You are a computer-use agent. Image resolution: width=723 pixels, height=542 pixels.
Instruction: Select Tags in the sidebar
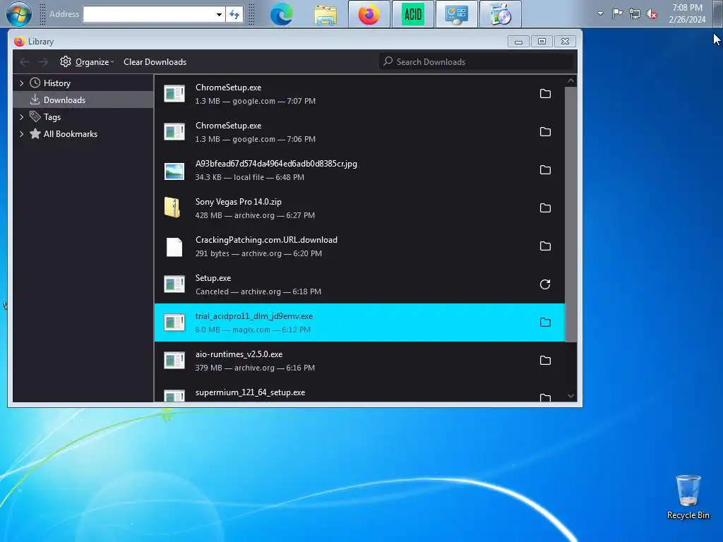coord(52,117)
